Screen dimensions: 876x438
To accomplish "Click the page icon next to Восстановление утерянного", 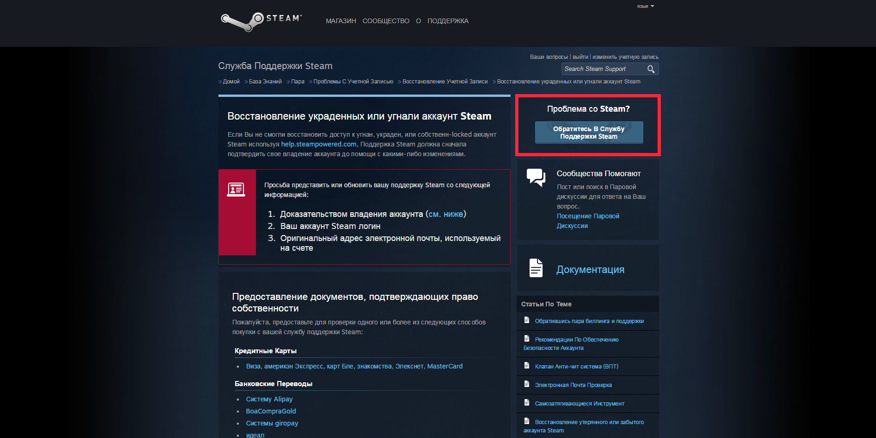I will [x=527, y=421].
